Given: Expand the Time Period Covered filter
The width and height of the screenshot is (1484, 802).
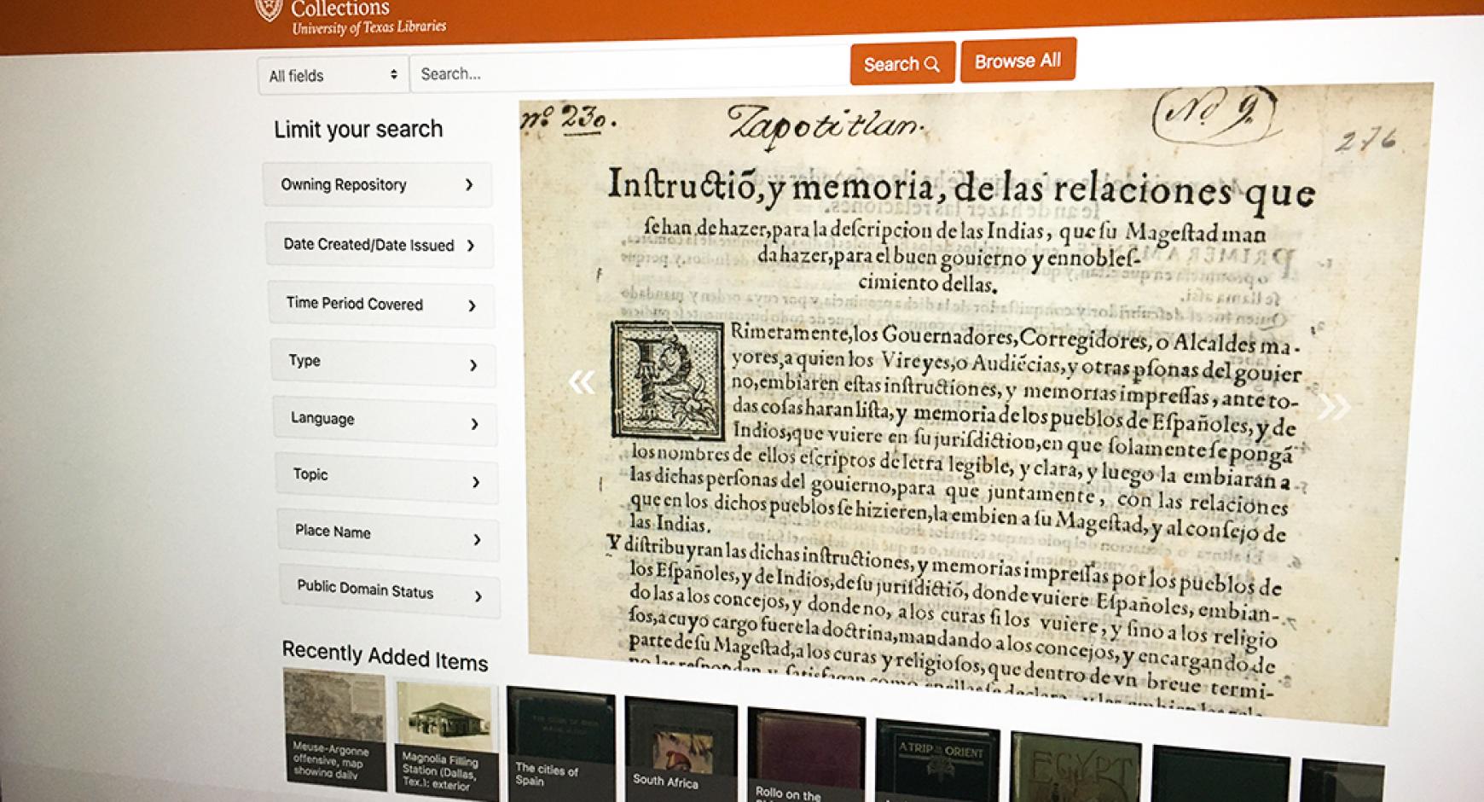Looking at the screenshot, I should pos(381,305).
